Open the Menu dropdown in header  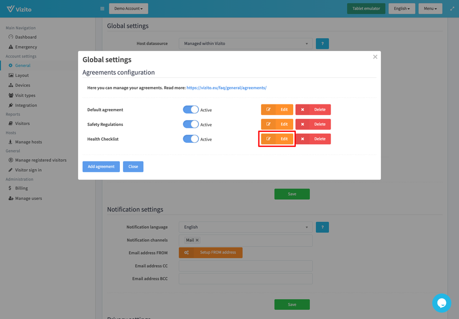point(430,9)
